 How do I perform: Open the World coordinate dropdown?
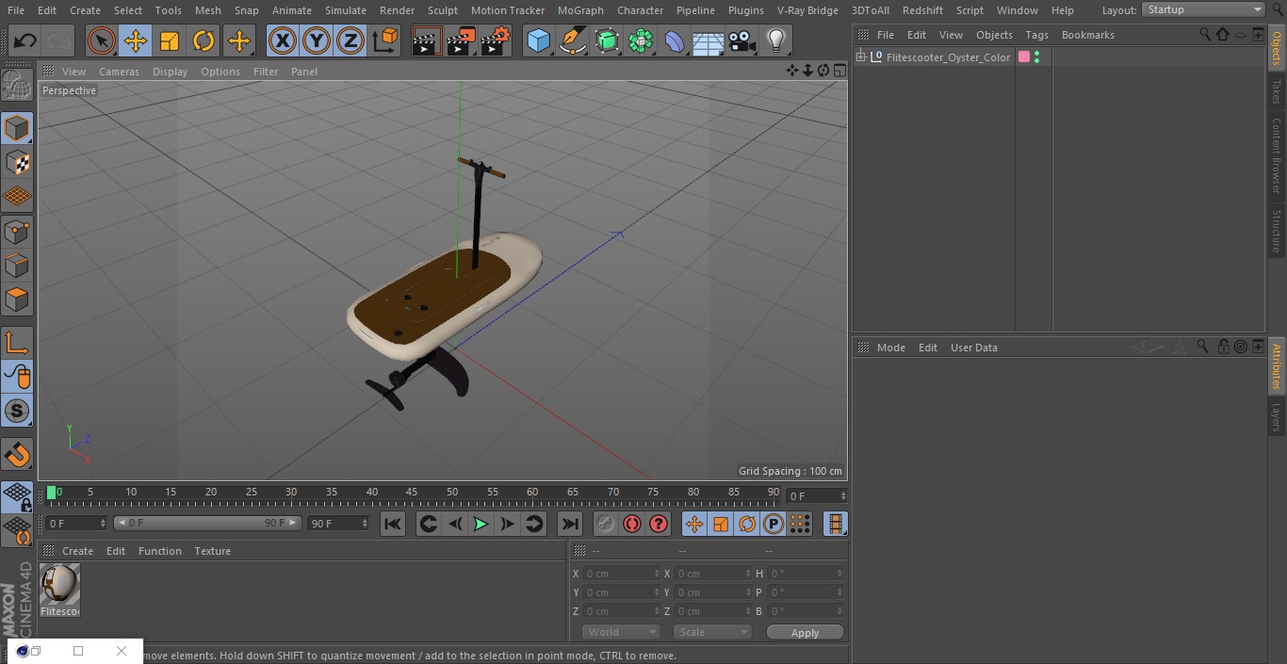point(621,632)
